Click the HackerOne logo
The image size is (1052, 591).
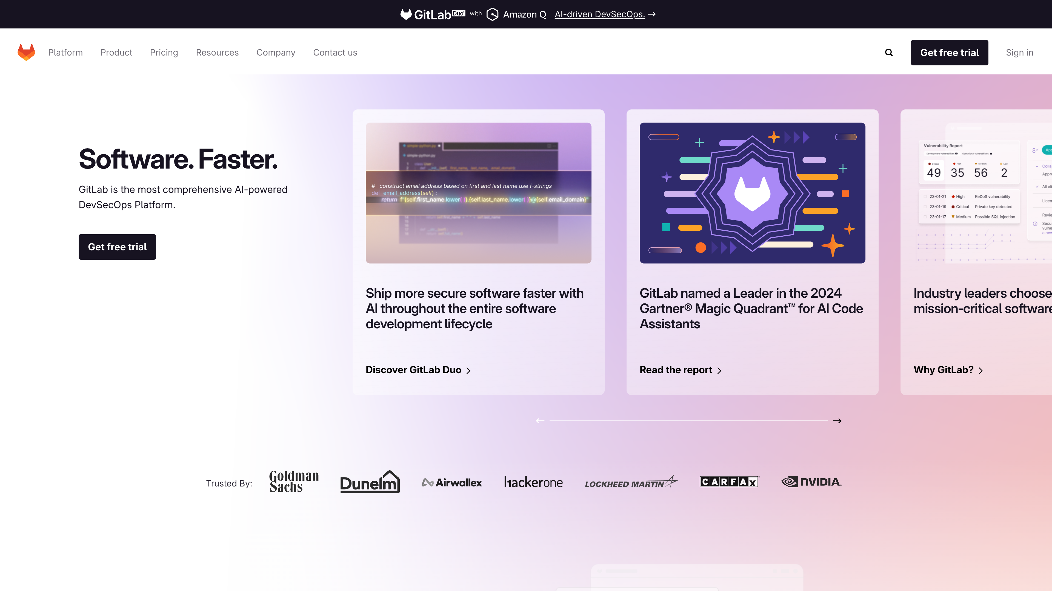coord(533,482)
